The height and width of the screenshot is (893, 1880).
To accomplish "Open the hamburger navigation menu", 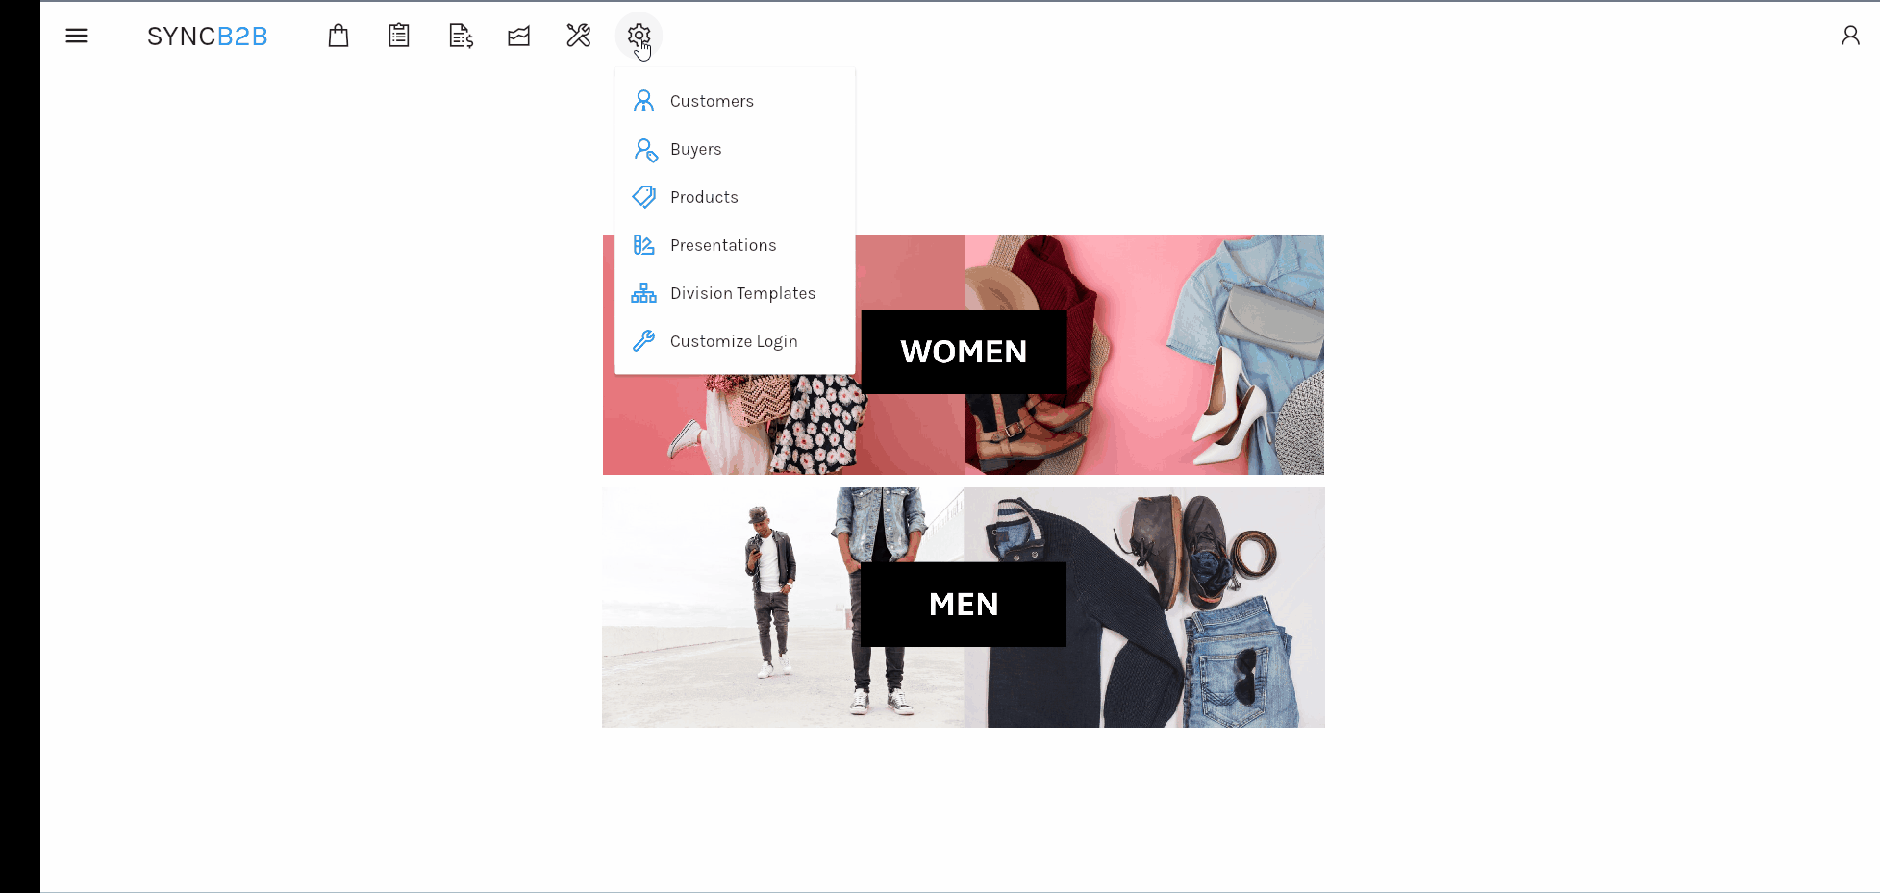I will (x=76, y=36).
